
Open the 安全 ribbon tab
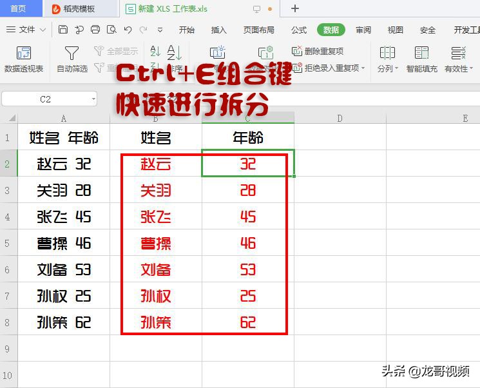pyautogui.click(x=428, y=30)
